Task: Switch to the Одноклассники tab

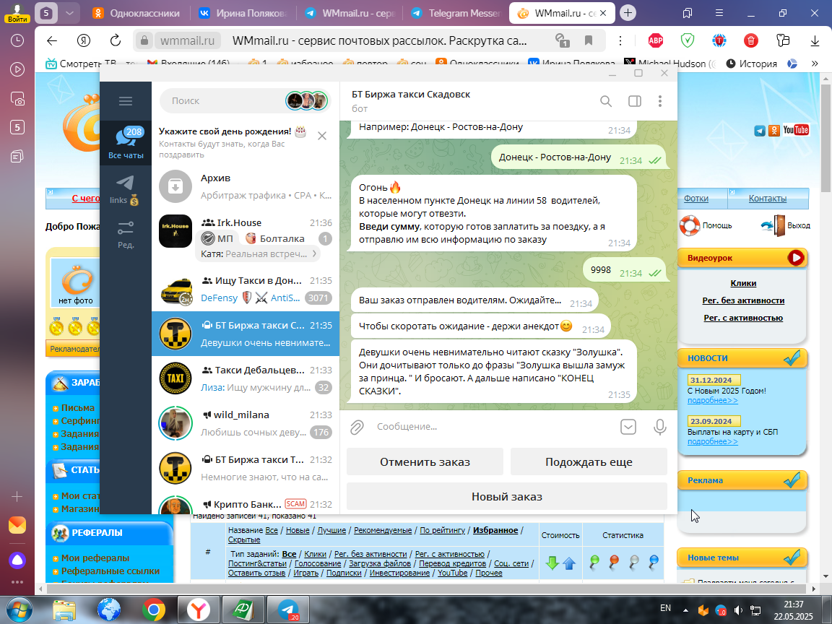Action: [136, 13]
